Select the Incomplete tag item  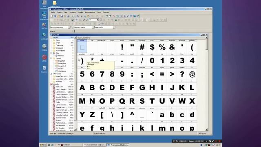(x=62, y=64)
